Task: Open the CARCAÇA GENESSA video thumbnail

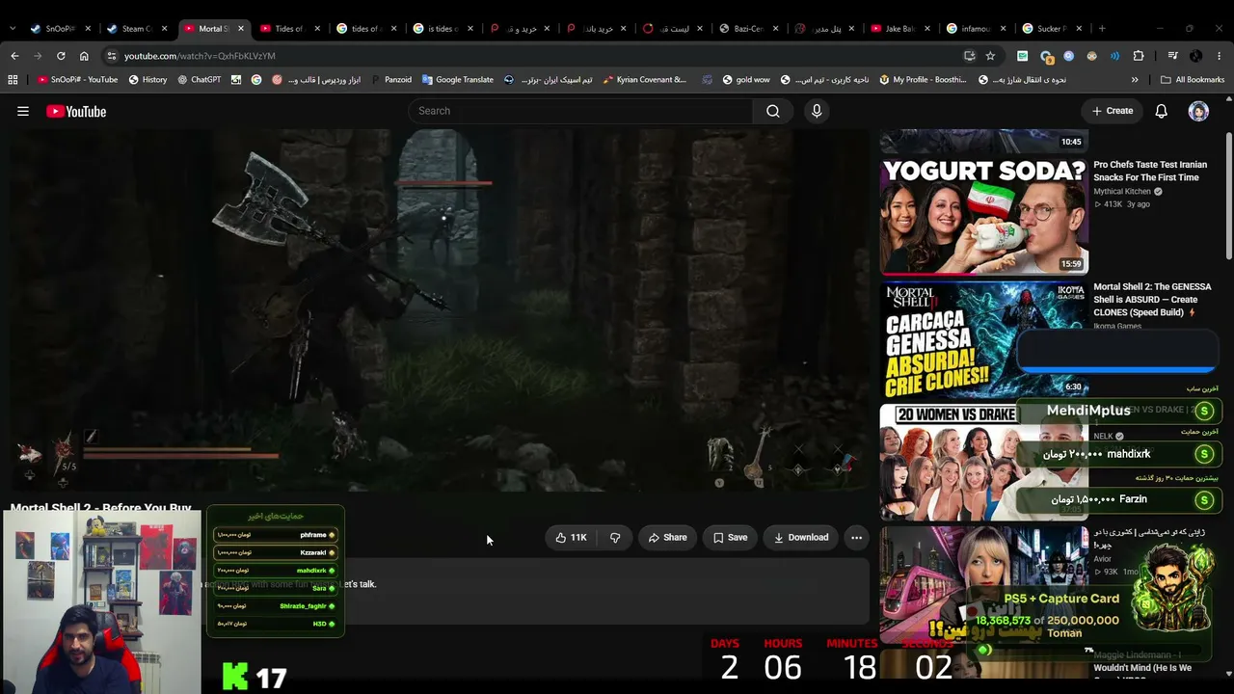Action: pyautogui.click(x=984, y=339)
